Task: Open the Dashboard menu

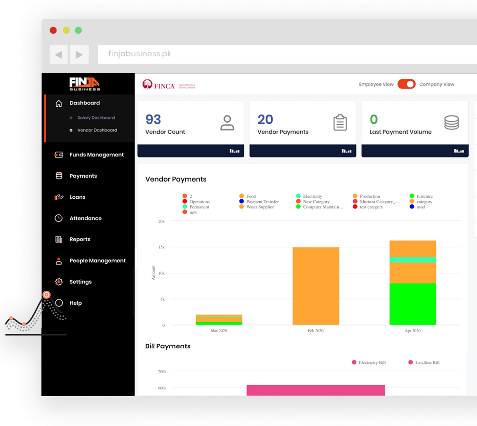Action: coord(85,103)
